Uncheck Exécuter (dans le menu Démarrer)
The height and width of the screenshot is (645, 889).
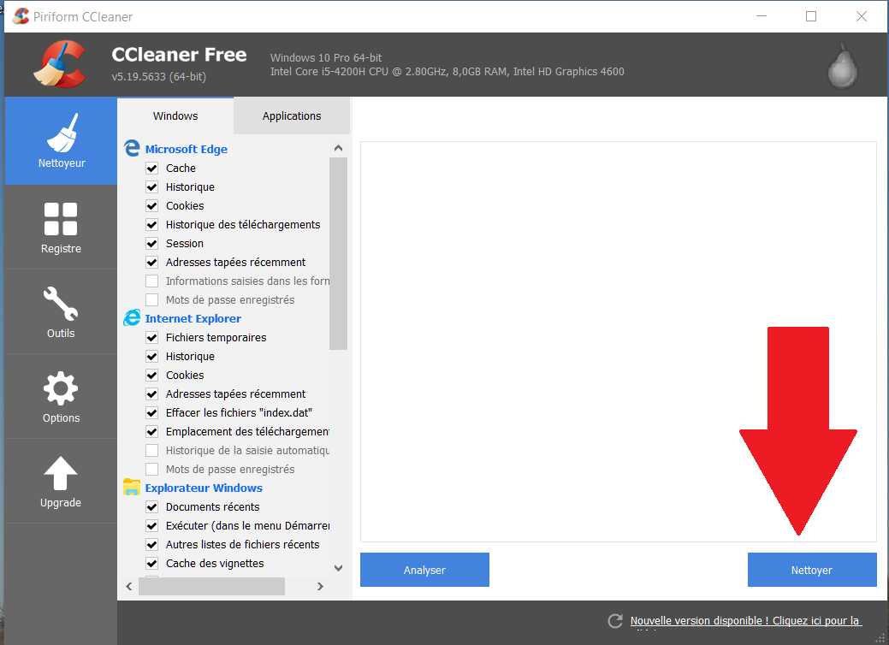coord(152,526)
